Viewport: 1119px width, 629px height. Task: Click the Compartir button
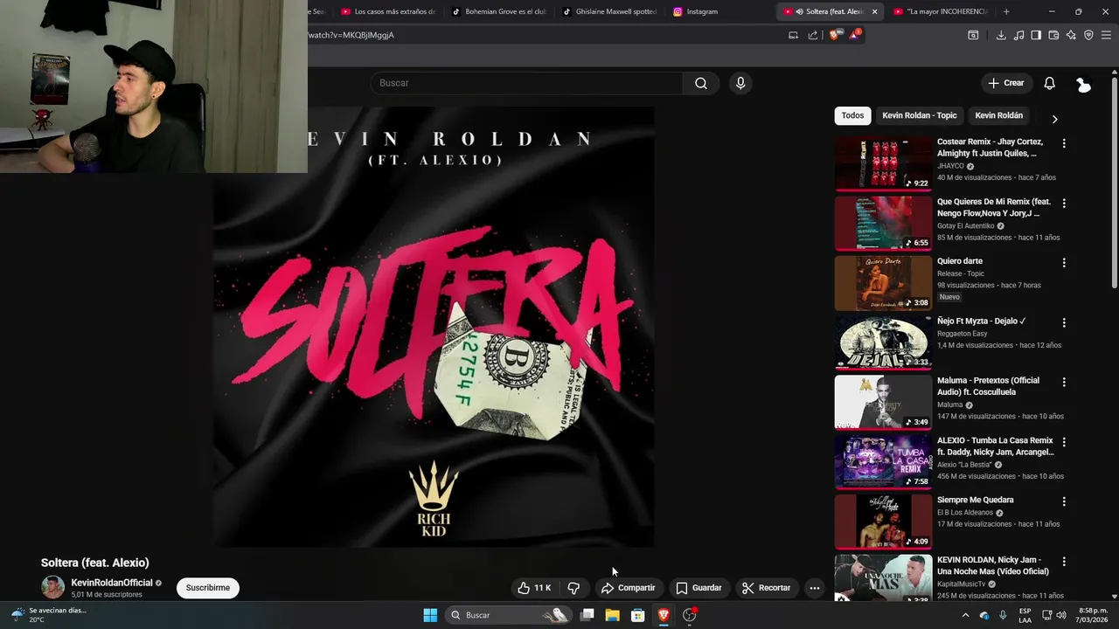(x=628, y=588)
